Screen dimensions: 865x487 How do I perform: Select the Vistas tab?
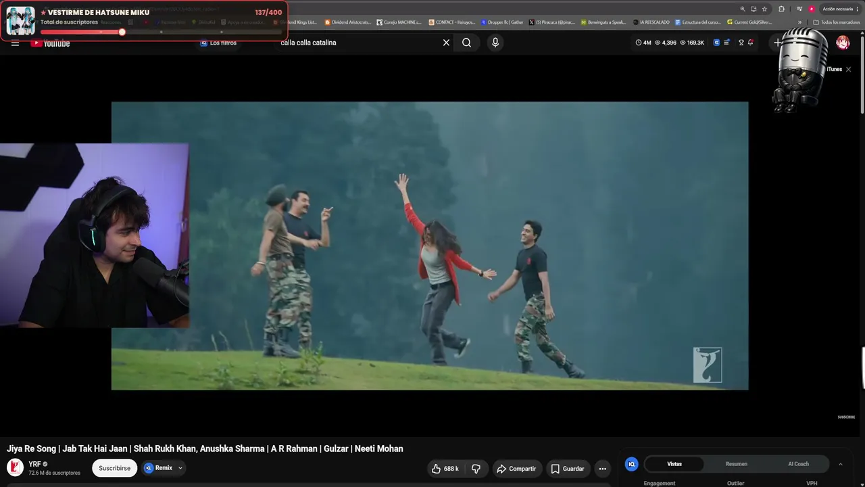(674, 464)
